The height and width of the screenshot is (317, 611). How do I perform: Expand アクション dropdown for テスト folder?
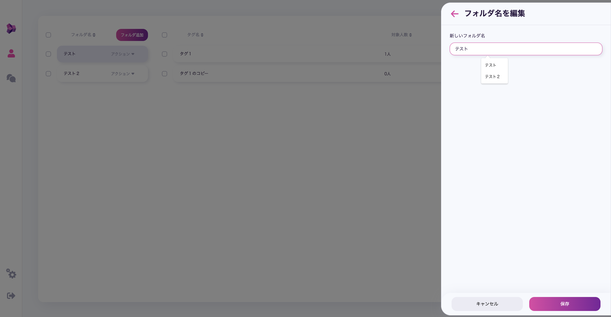coord(123,54)
